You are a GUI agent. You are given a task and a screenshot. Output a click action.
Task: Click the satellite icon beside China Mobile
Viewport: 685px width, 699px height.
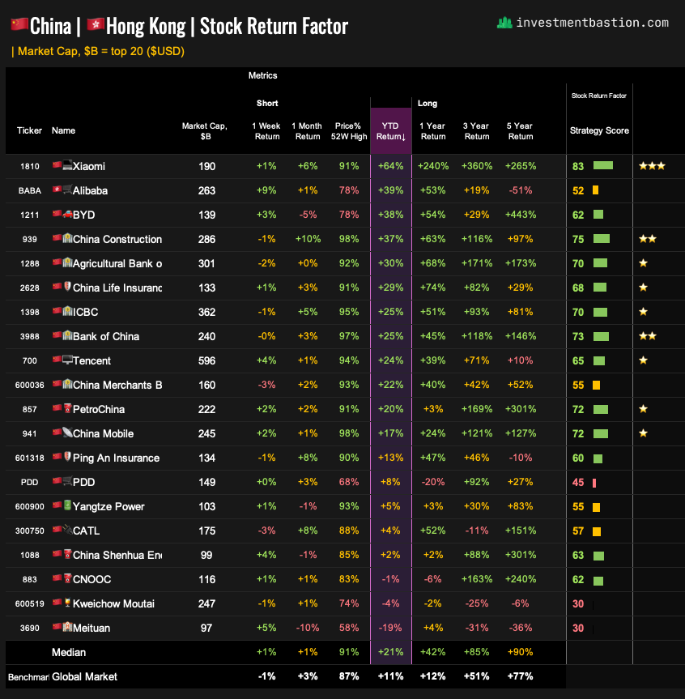(x=67, y=433)
